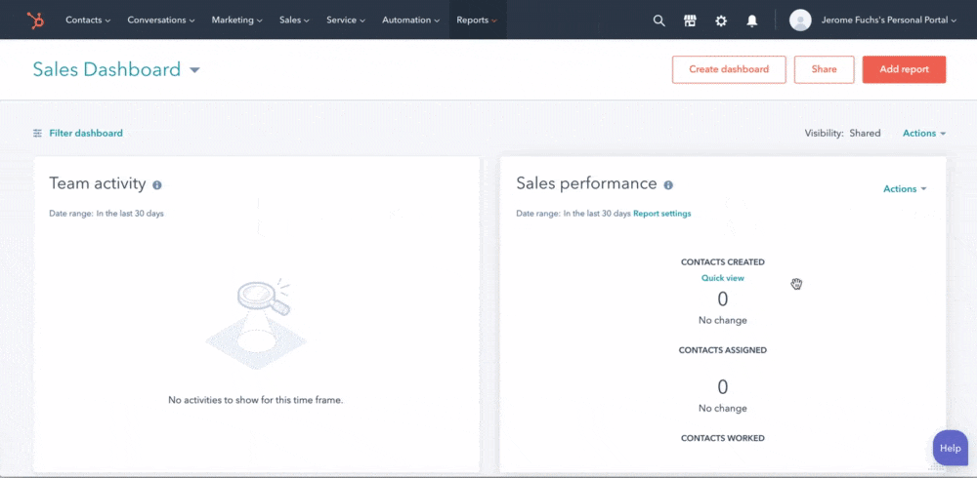Open the Marketplace storefront icon

coord(690,20)
